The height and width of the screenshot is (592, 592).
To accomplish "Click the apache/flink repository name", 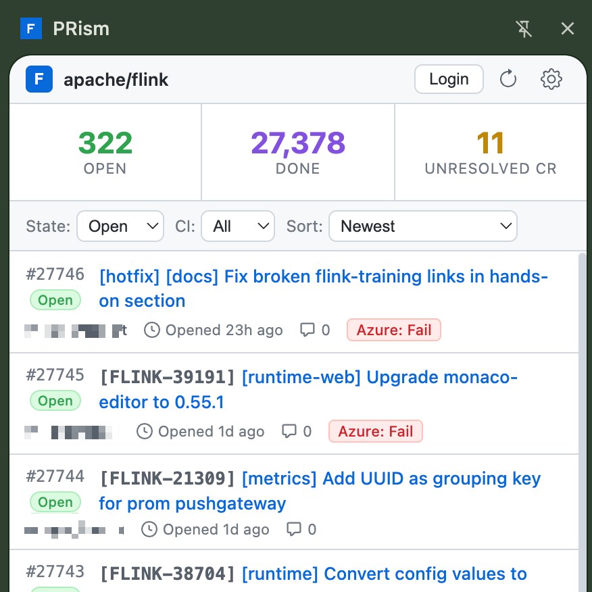I will pos(116,80).
